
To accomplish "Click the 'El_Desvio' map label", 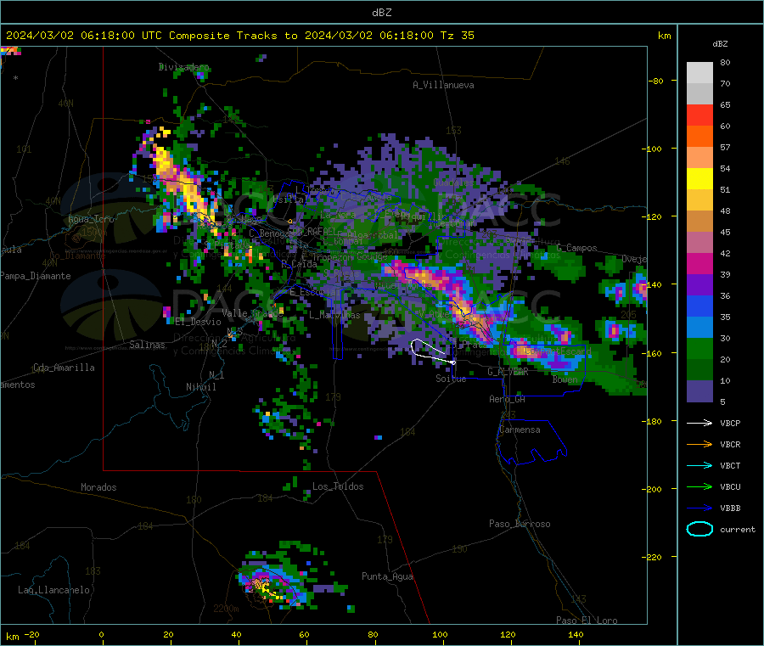I will pyautogui.click(x=198, y=322).
